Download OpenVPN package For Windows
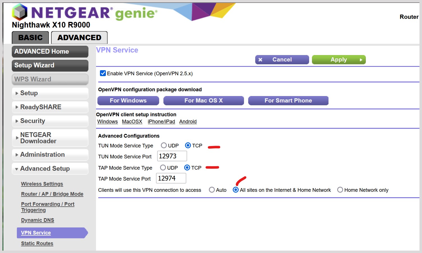Viewport: 422px width, 253px height. click(128, 100)
